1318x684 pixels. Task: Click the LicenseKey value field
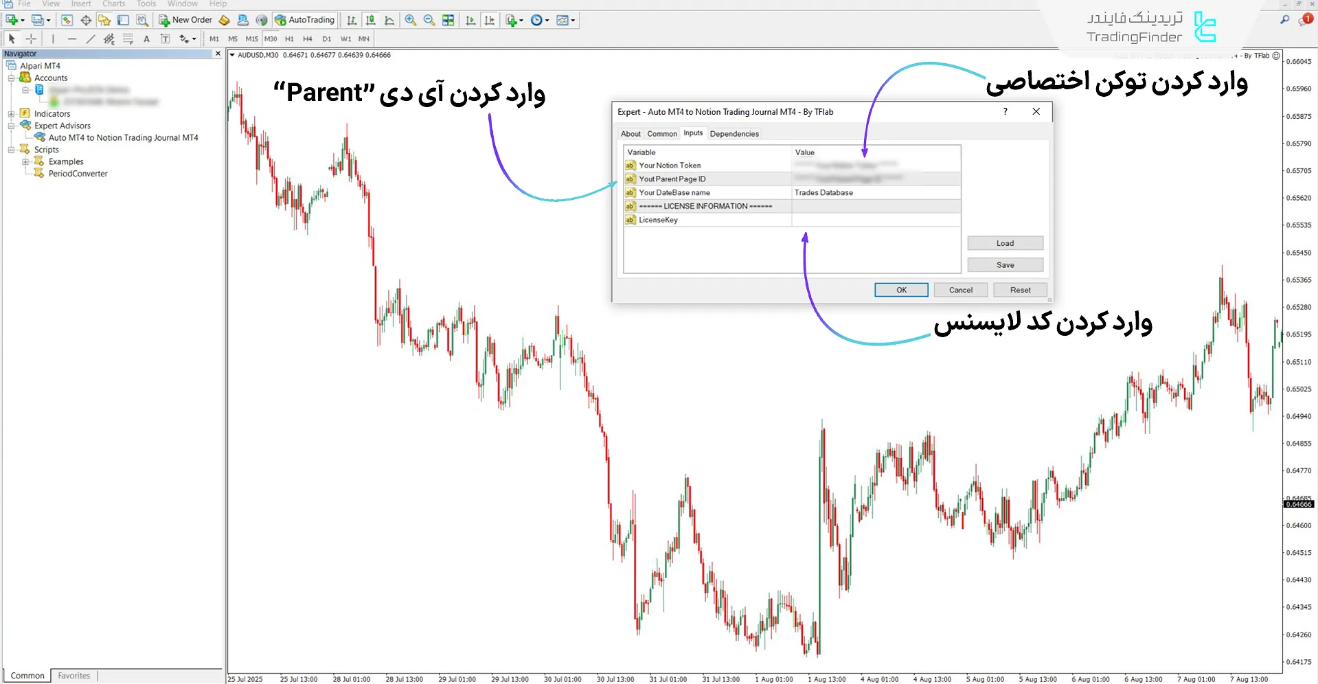point(876,220)
